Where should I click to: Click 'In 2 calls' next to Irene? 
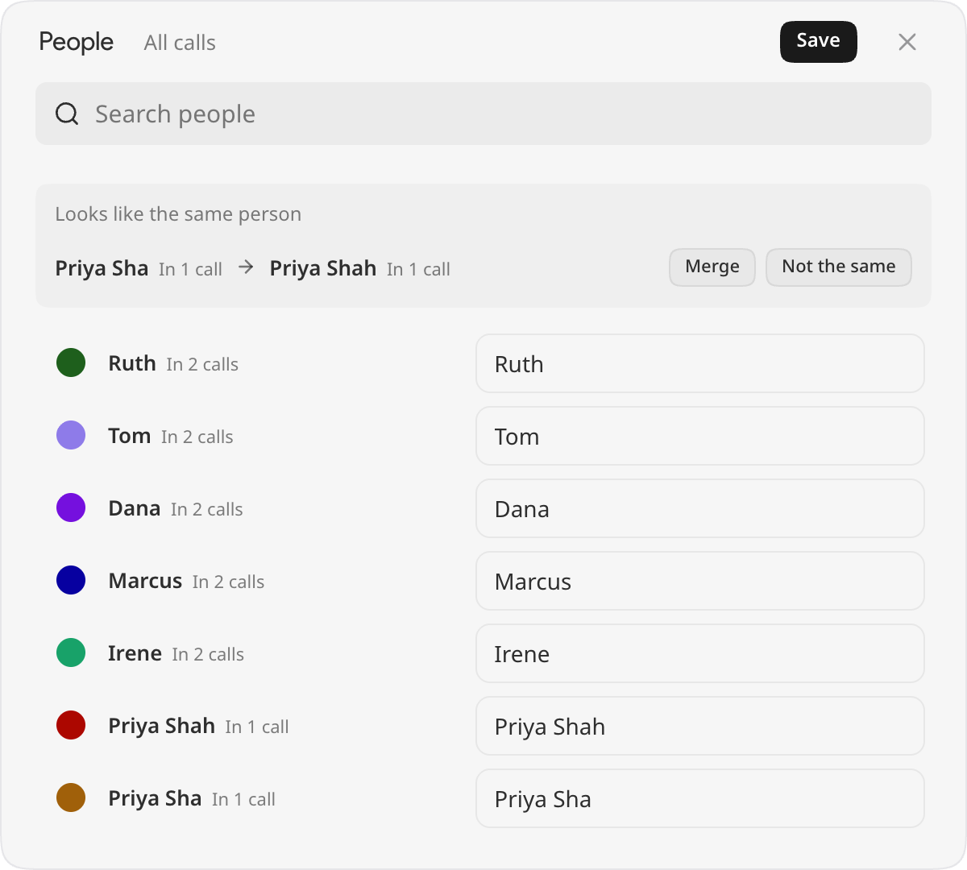(x=208, y=654)
